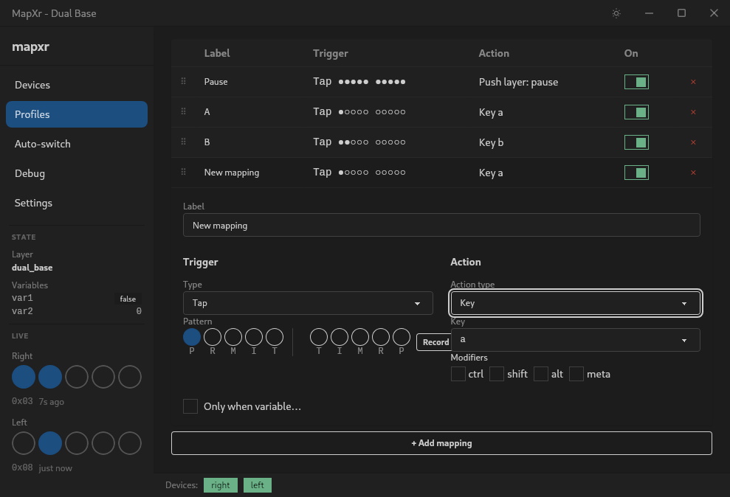The width and height of the screenshot is (730, 497).
Task: Go to the Devices page
Action: click(32, 85)
